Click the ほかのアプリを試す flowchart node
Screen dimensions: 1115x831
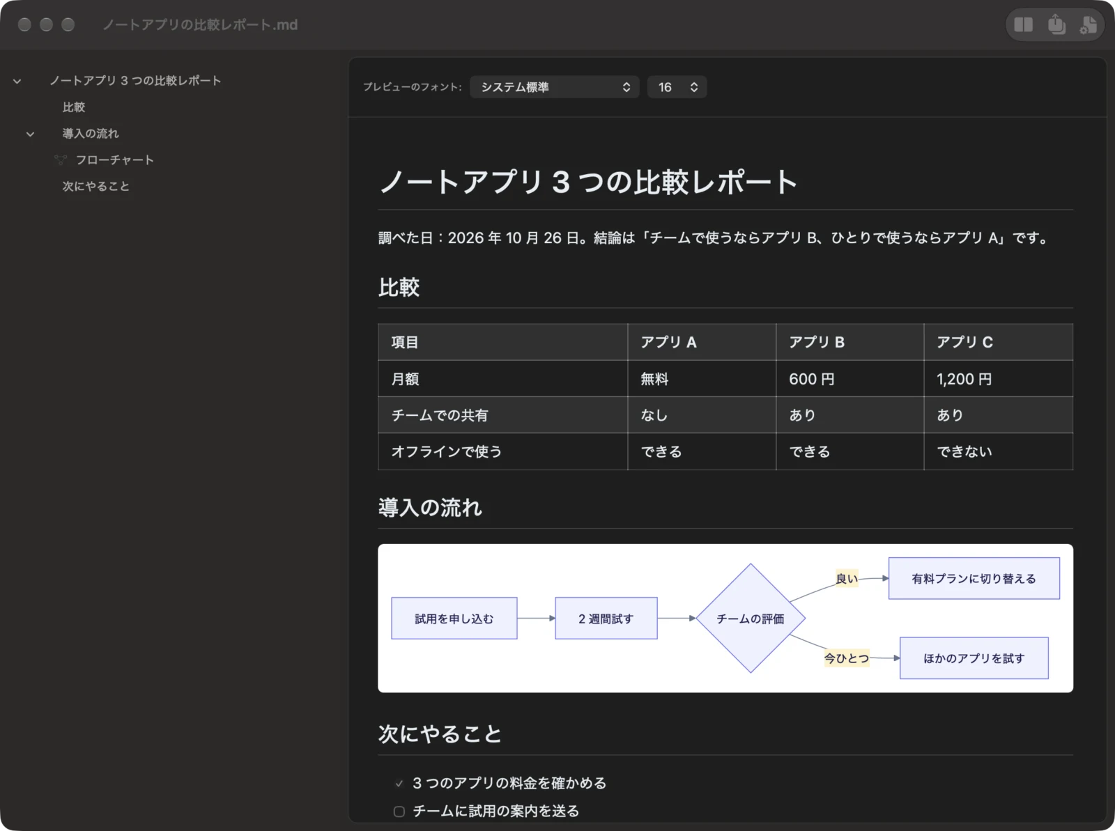(974, 658)
